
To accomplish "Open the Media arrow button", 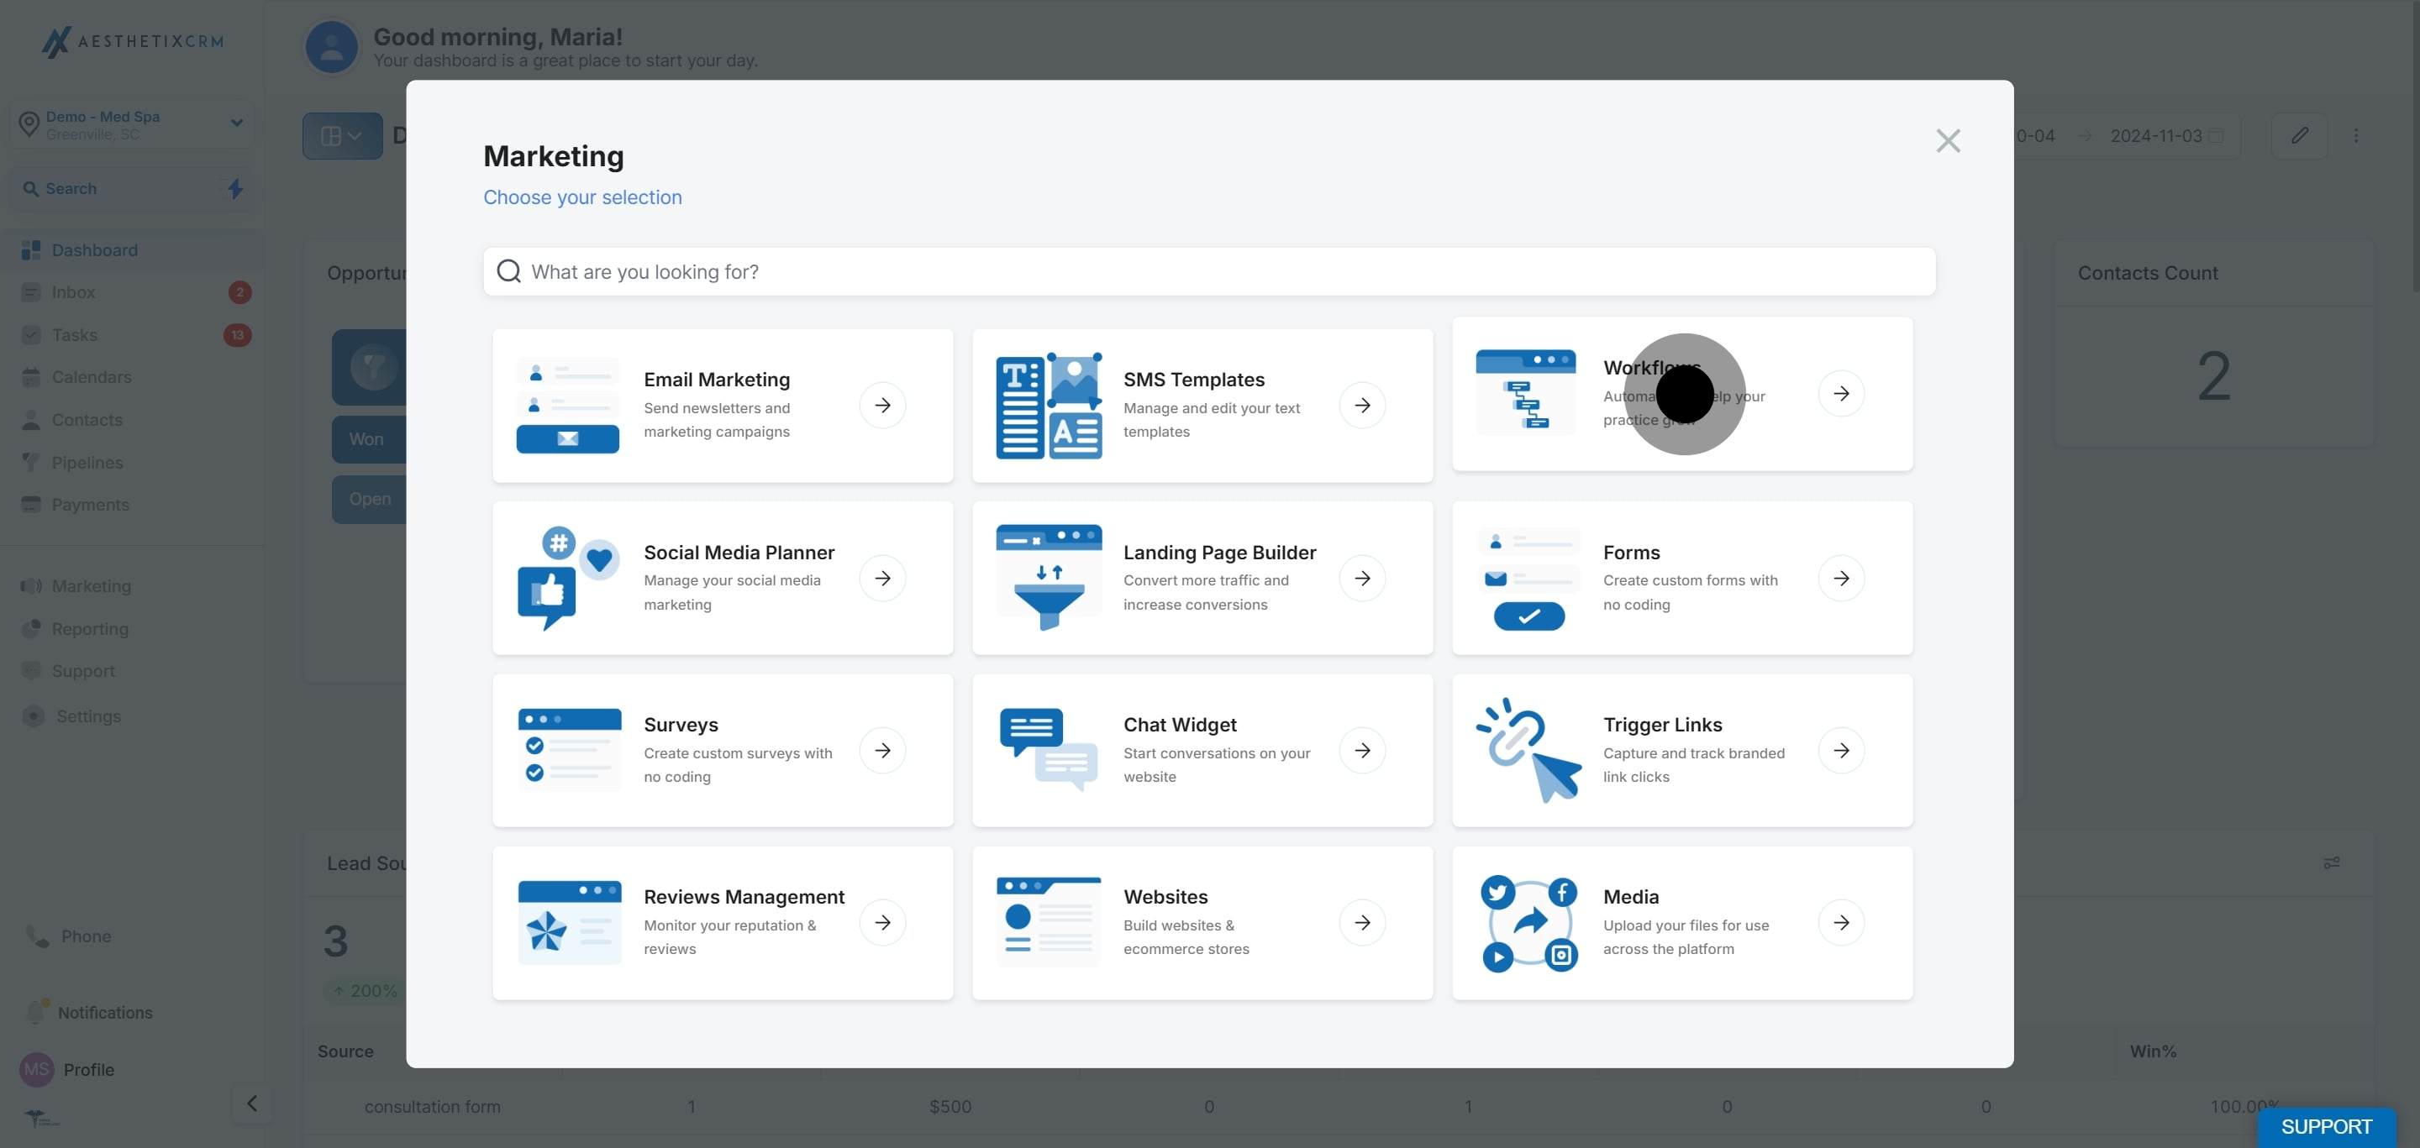I will 1841,923.
